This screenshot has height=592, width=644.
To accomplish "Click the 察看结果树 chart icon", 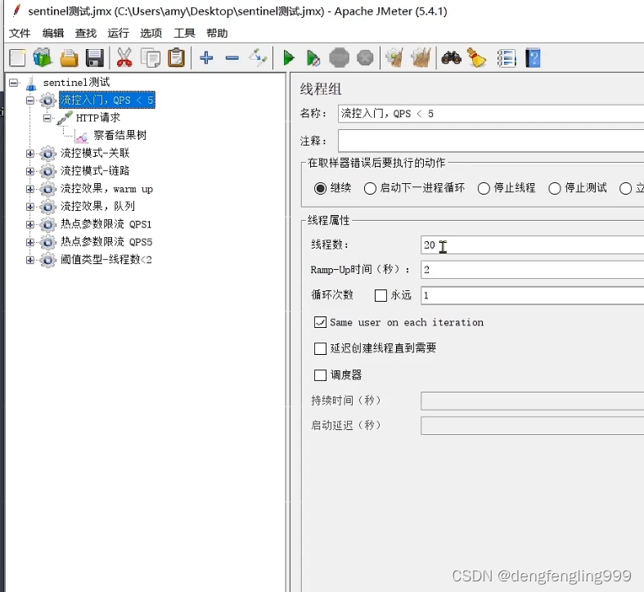I will 82,137.
